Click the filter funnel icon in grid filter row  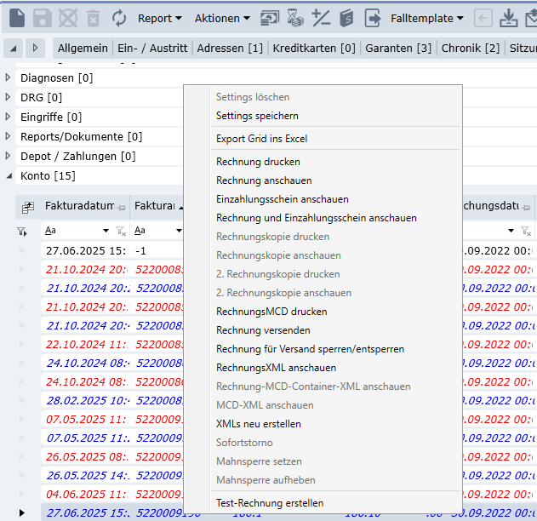[21, 231]
